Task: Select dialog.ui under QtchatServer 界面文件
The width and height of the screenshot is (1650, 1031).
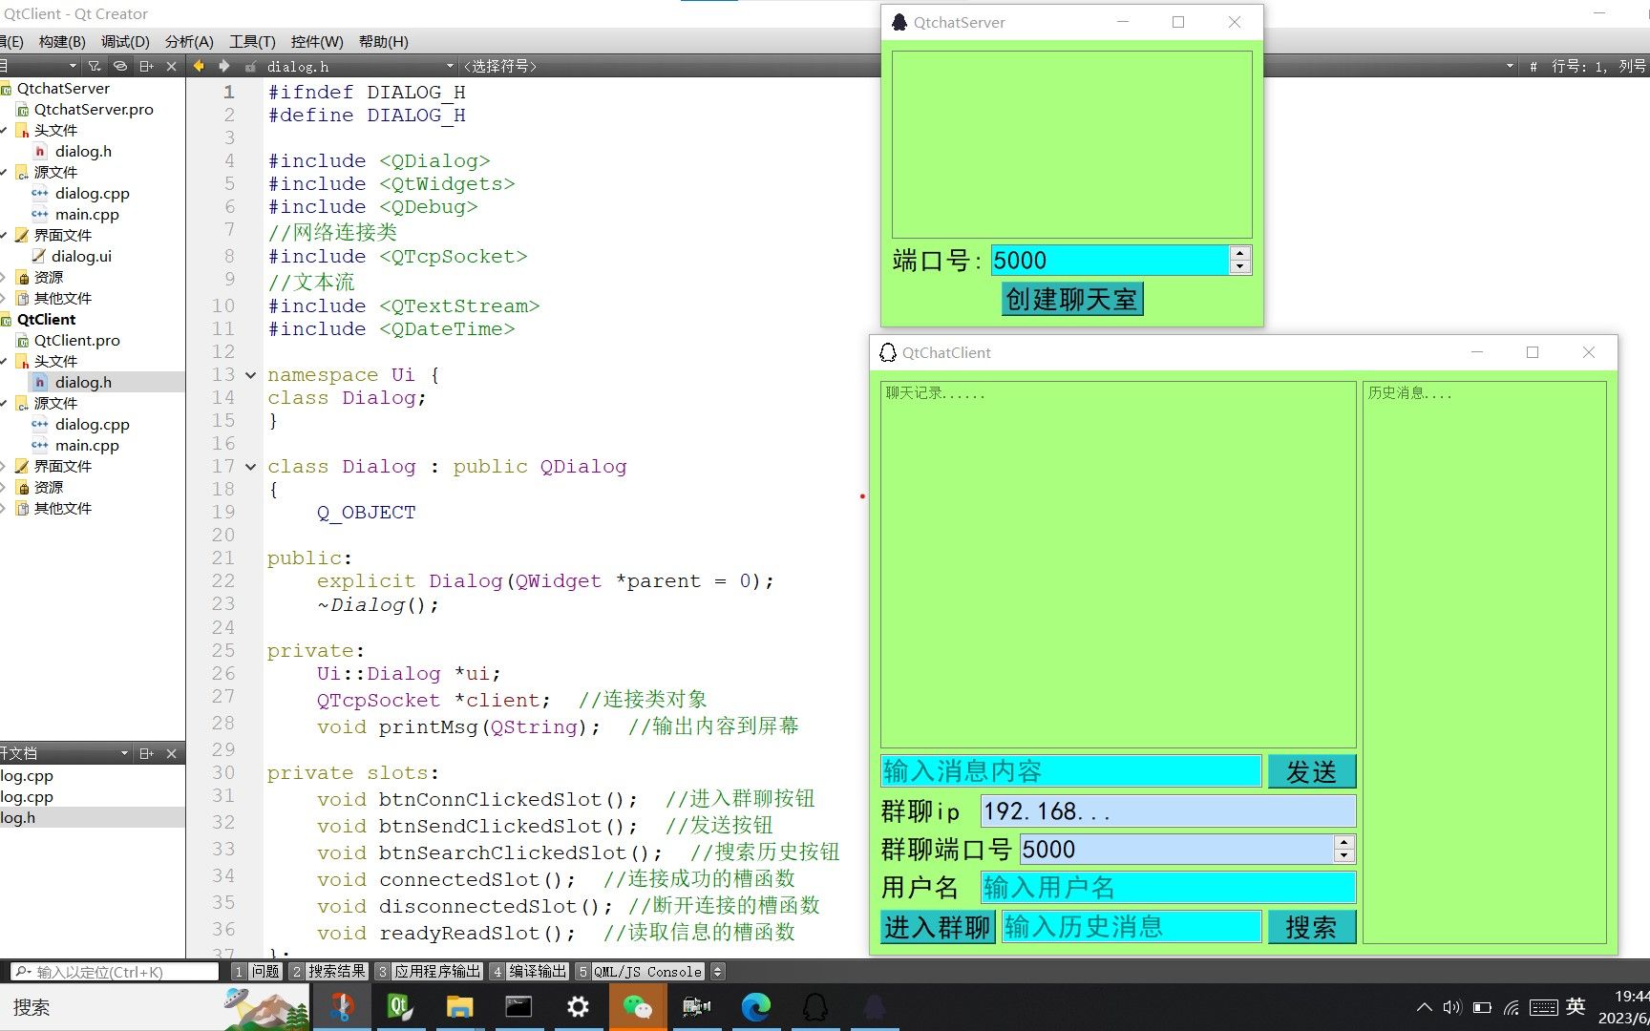Action: [81, 256]
